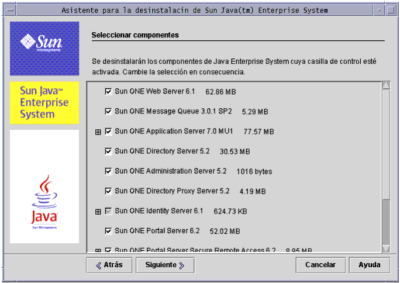Click the 30.53 MB size value

(x=235, y=151)
